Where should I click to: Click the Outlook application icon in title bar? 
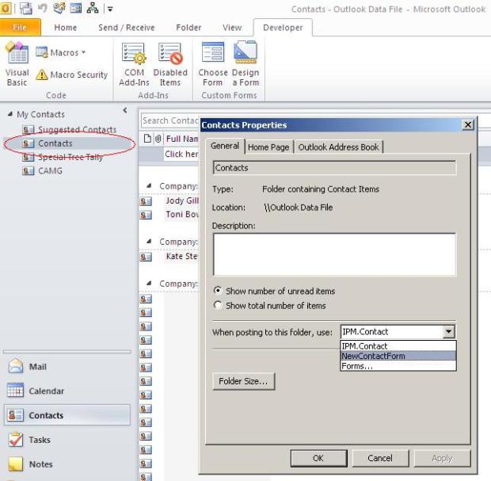pyautogui.click(x=6, y=9)
